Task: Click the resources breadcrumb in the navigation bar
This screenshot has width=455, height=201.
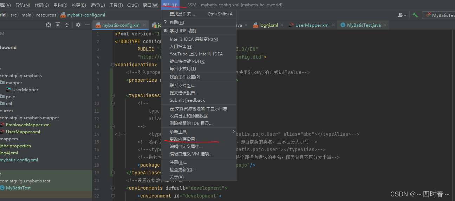Action: click(x=46, y=15)
